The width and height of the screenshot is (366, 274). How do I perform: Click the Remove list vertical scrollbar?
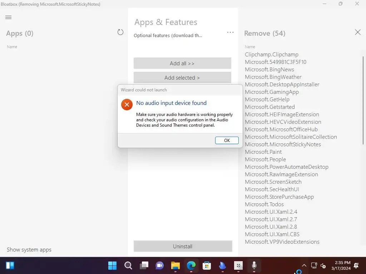[x=363, y=100]
